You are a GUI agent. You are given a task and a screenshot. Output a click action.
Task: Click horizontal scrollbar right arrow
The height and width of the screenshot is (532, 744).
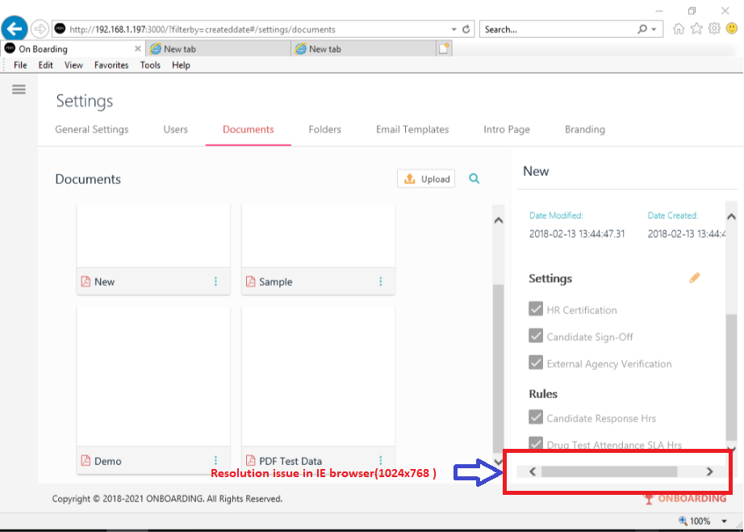click(x=709, y=471)
